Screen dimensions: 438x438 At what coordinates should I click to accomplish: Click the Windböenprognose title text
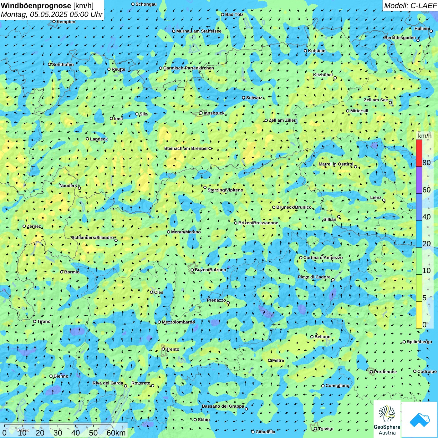pyautogui.click(x=36, y=6)
